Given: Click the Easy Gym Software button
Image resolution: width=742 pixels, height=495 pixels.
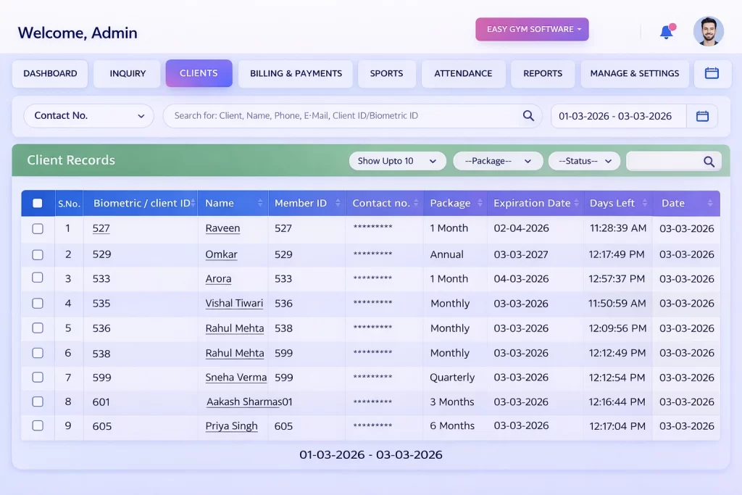Looking at the screenshot, I should point(532,29).
